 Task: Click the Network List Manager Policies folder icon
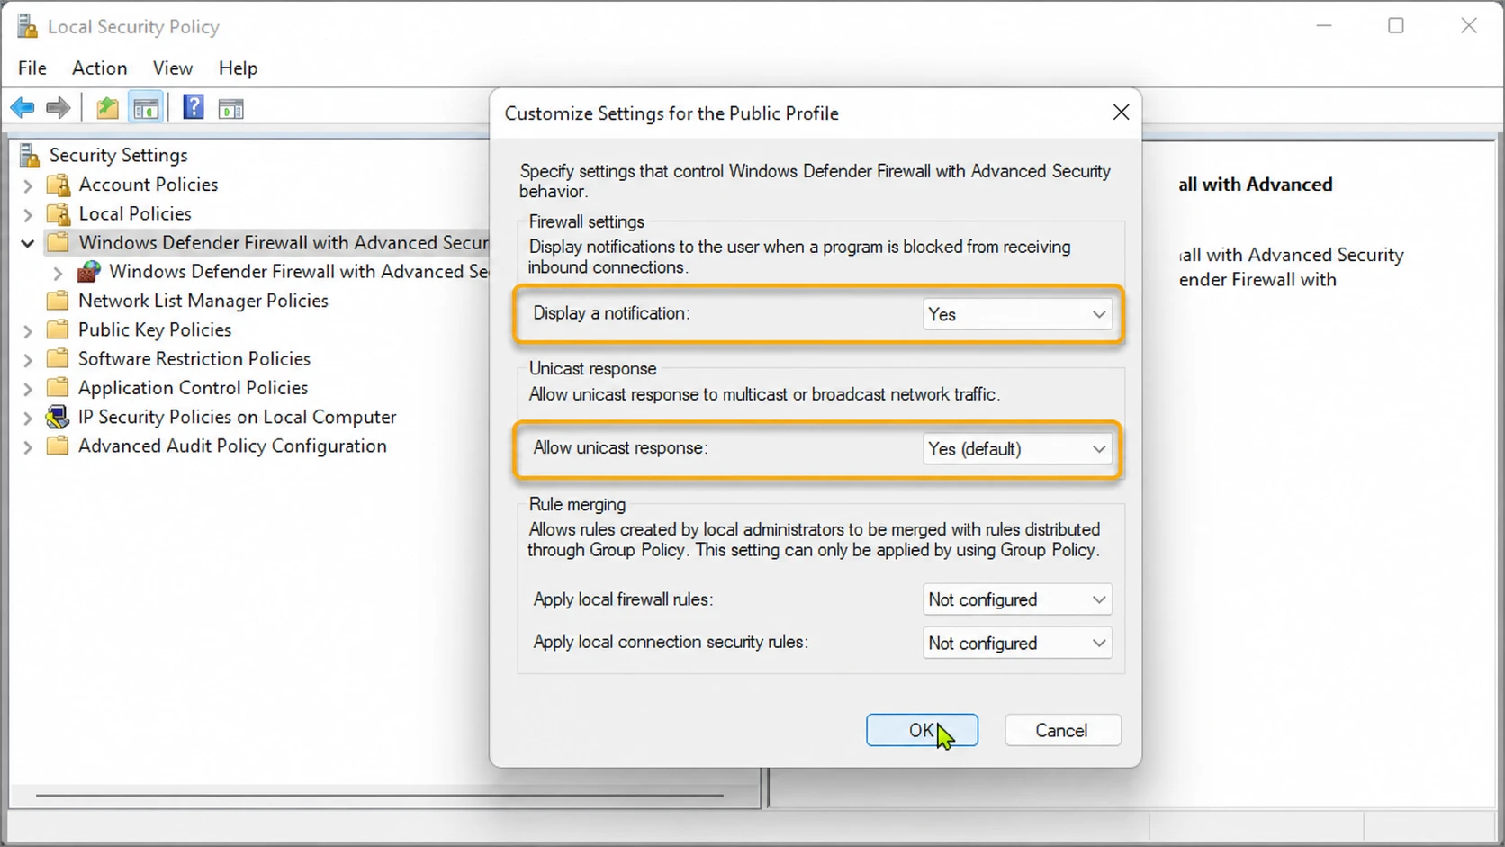pos(58,301)
